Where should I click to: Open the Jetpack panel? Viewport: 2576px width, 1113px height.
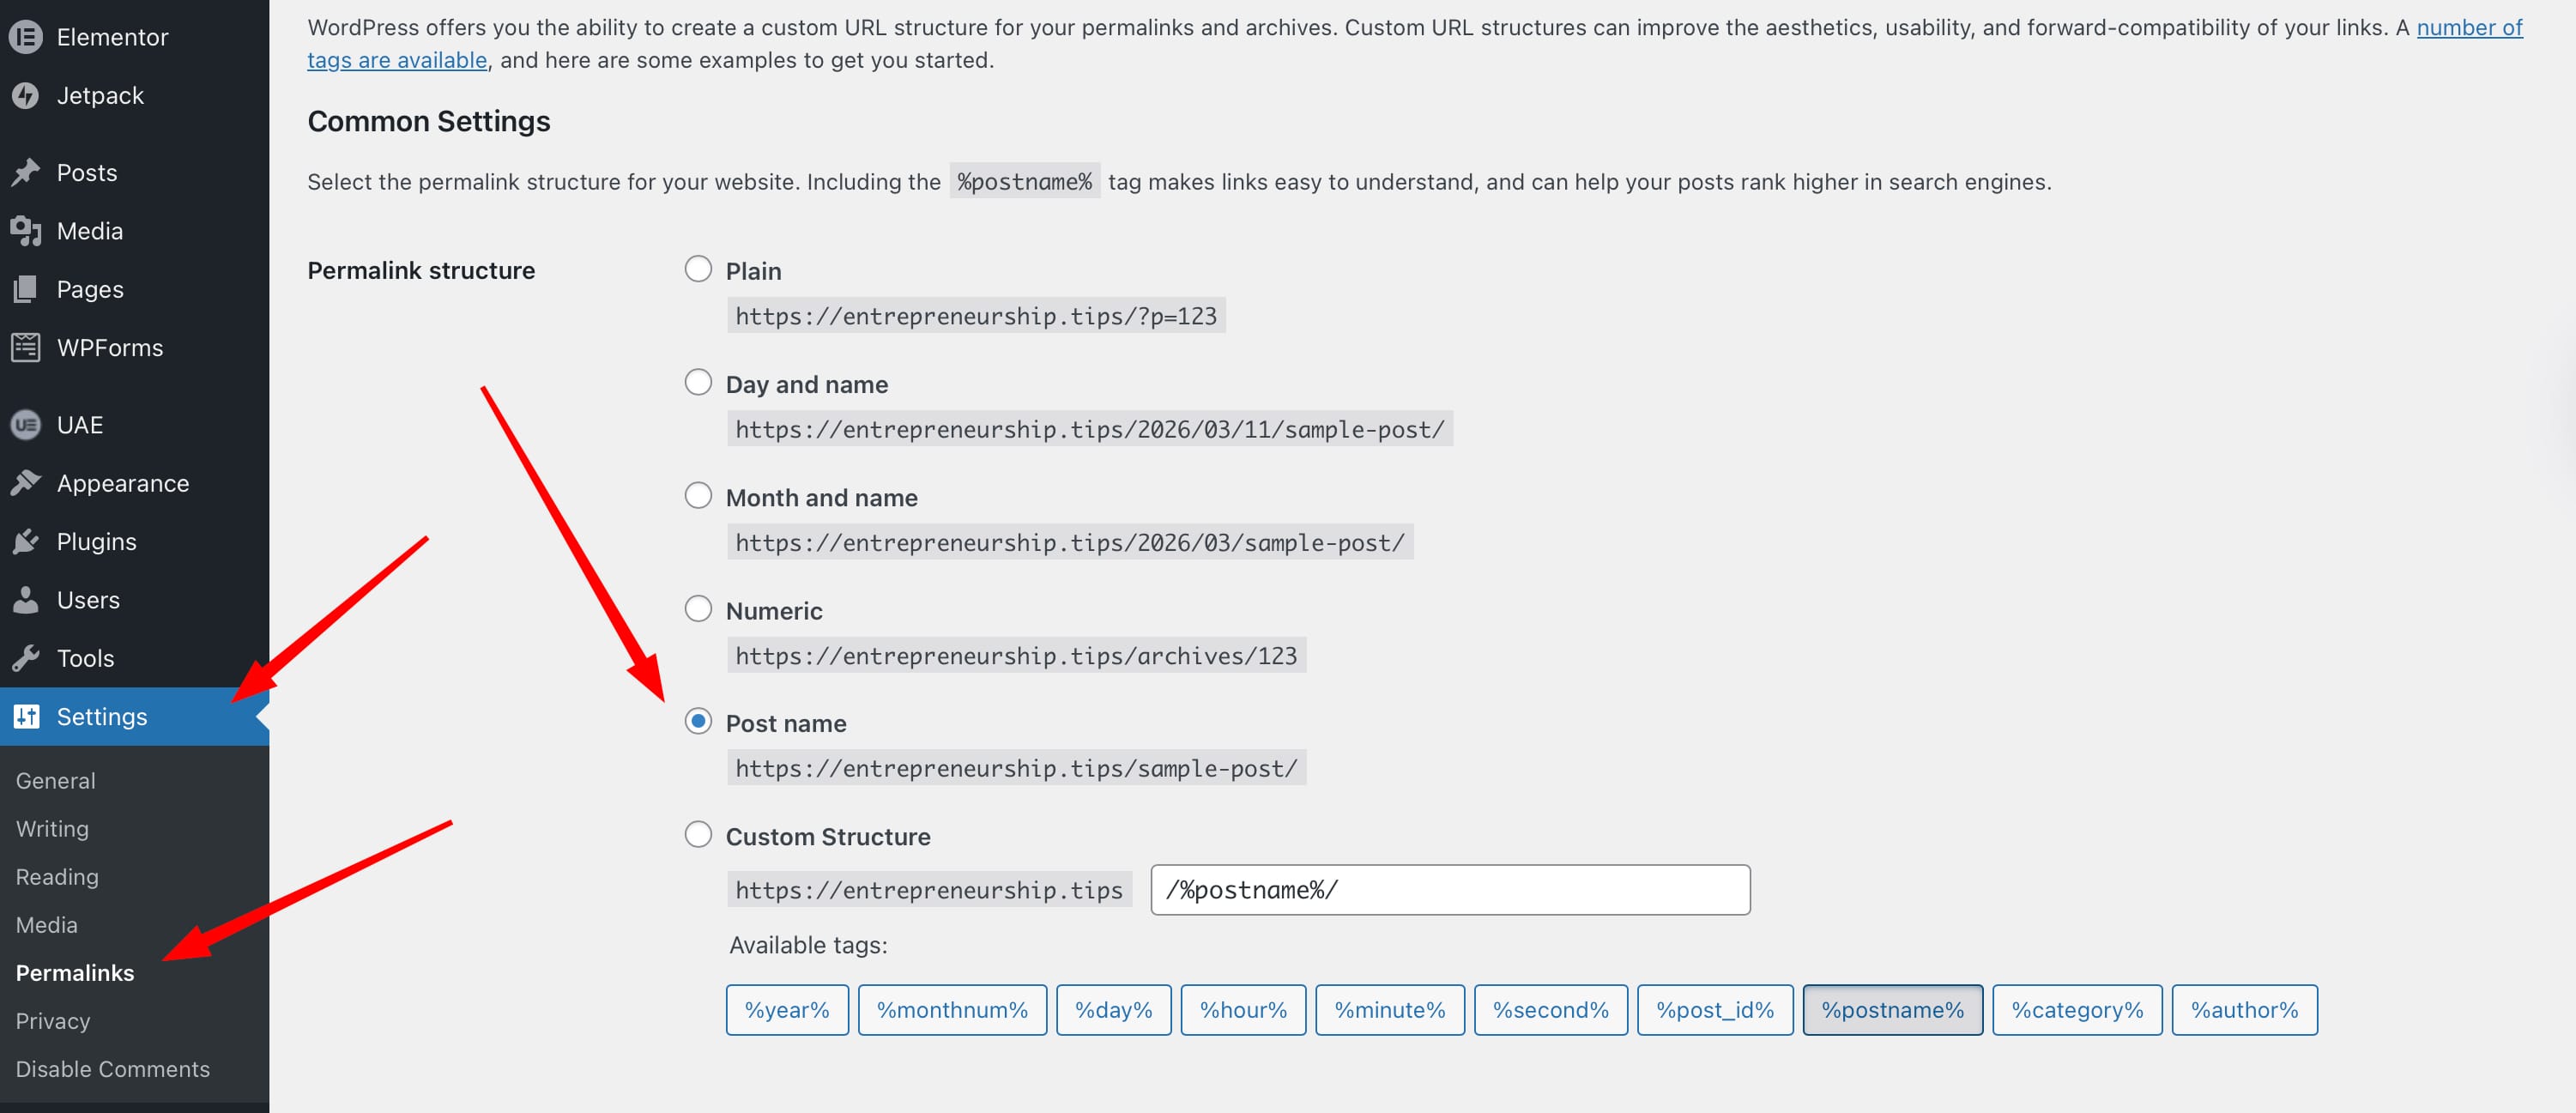pyautogui.click(x=101, y=95)
